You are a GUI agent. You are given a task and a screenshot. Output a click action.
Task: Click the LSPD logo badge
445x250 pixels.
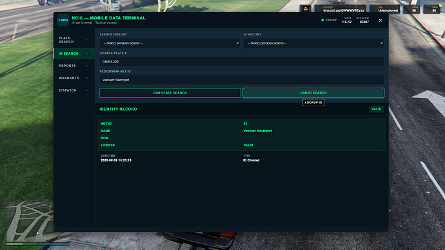[x=63, y=20]
